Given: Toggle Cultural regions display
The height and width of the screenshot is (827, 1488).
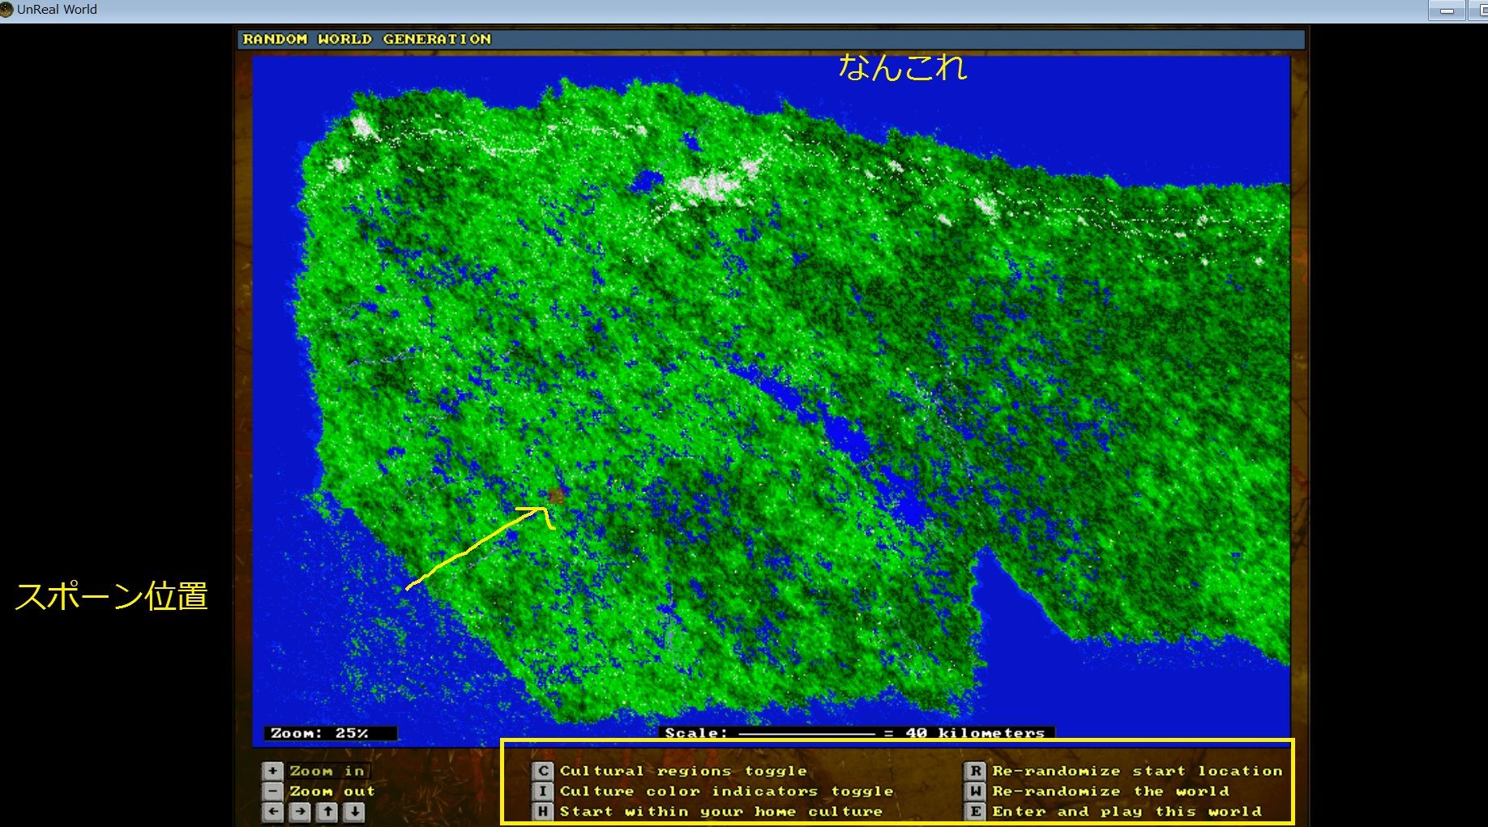Looking at the screenshot, I should click(683, 771).
